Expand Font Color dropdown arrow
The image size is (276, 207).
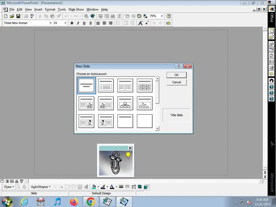116,187
